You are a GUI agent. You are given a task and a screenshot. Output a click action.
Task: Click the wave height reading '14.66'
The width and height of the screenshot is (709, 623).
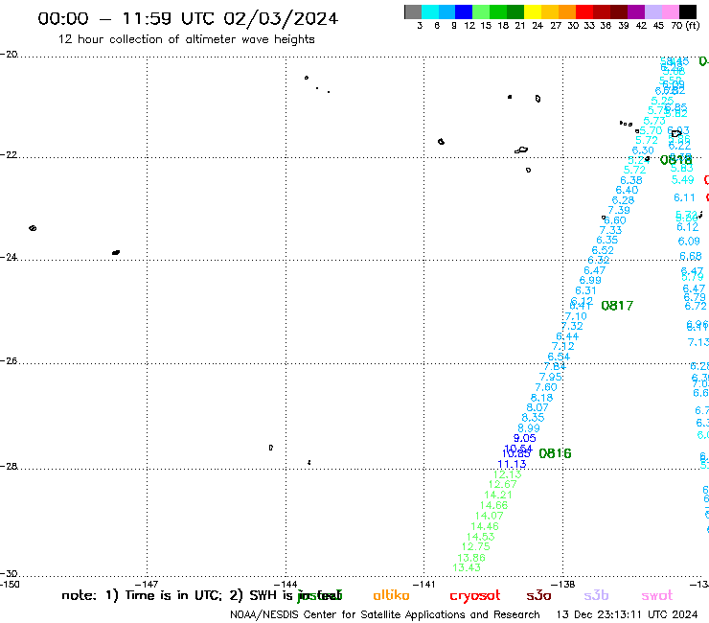493,505
